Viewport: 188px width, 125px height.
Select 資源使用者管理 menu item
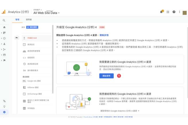36,51
